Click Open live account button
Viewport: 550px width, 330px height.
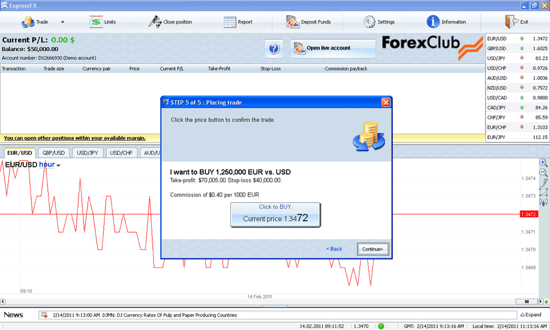point(332,48)
